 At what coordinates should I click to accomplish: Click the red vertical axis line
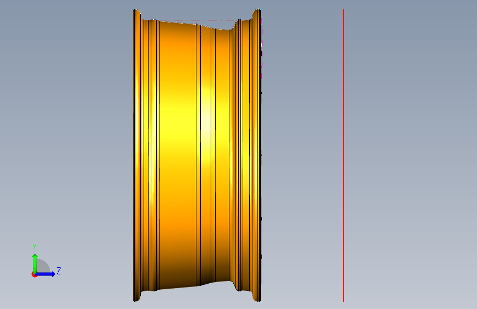point(343,156)
